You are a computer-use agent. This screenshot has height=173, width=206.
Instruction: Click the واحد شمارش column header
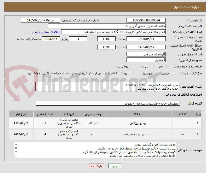93,114
